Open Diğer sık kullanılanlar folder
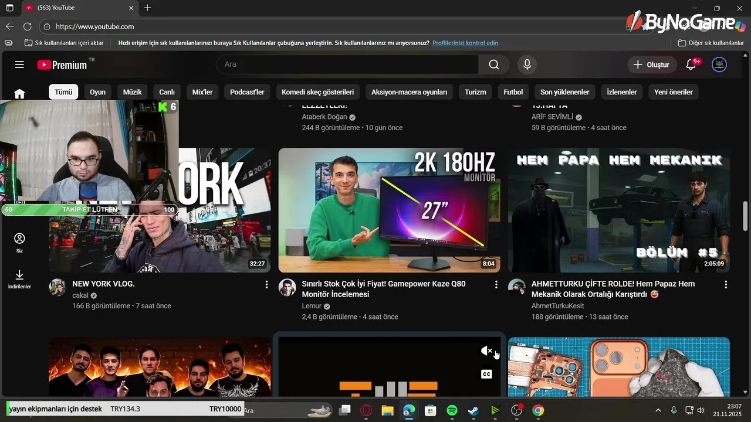Screen dimensions: 751x422 tap(711, 43)
